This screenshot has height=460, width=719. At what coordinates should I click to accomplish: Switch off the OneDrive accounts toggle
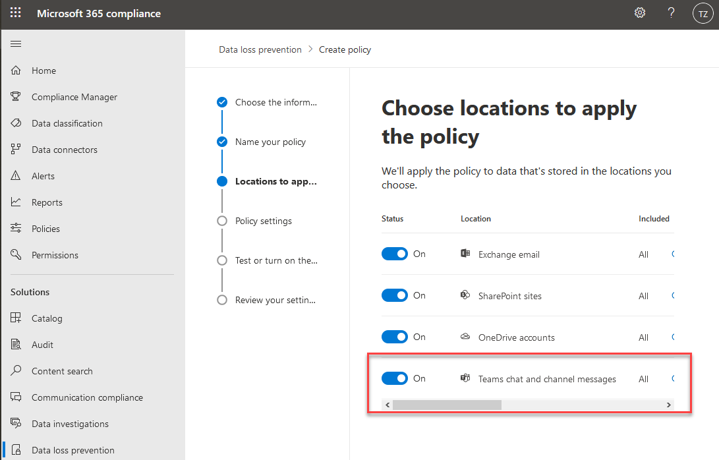[x=395, y=337]
